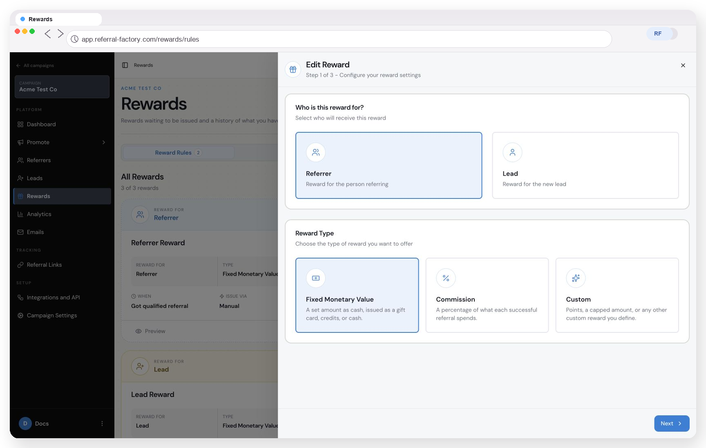Choose Custom reward type
The width and height of the screenshot is (706, 448).
coord(617,295)
